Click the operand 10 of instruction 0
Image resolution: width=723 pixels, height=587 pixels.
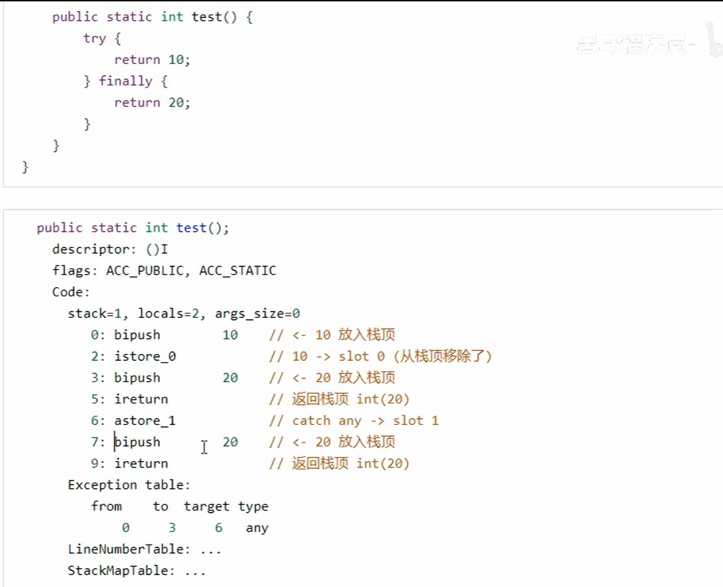pos(230,335)
